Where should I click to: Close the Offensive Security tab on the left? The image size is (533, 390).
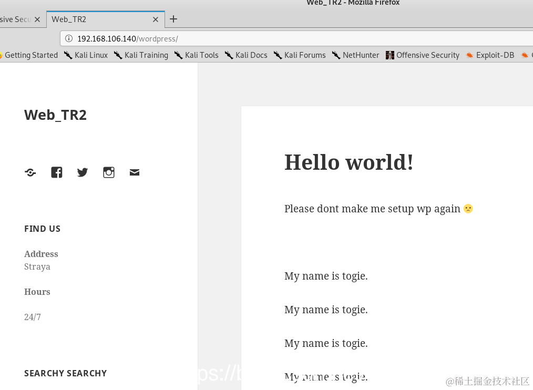37,19
